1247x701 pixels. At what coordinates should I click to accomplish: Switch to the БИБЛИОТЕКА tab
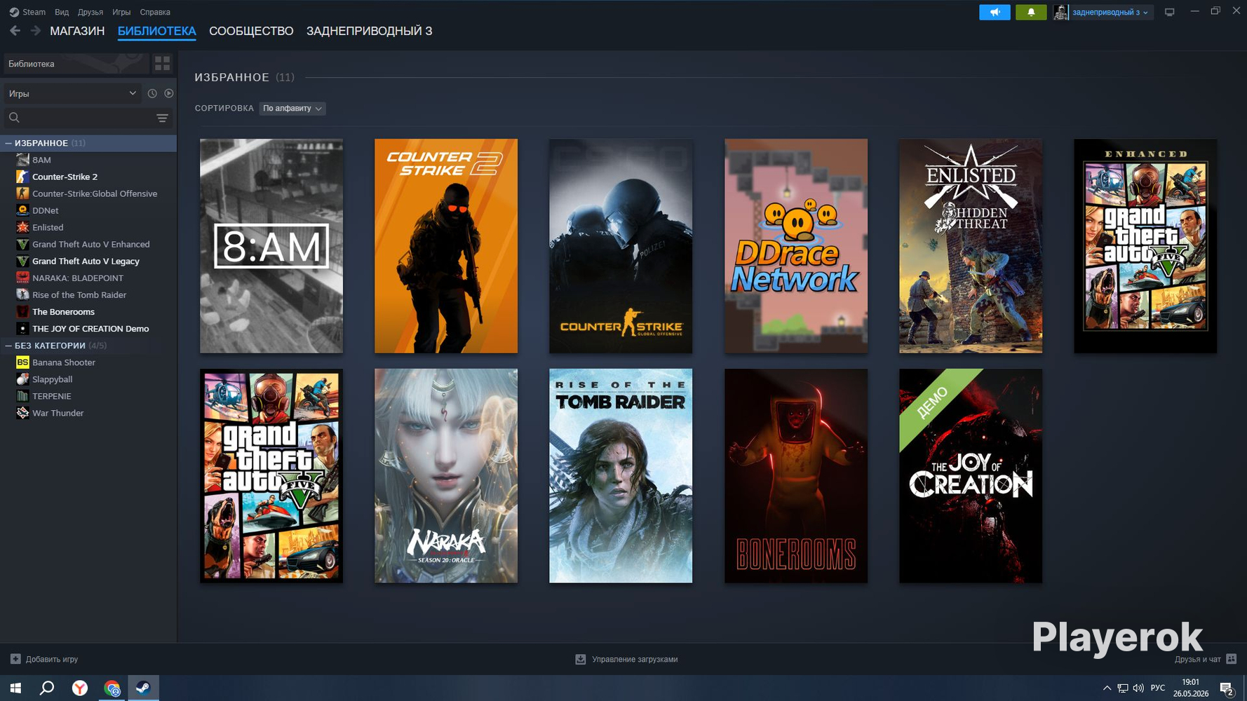pos(156,31)
